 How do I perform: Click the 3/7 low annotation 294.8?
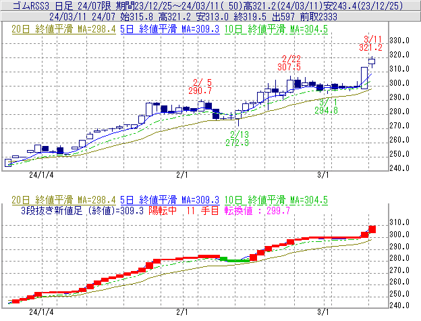pos(326,109)
